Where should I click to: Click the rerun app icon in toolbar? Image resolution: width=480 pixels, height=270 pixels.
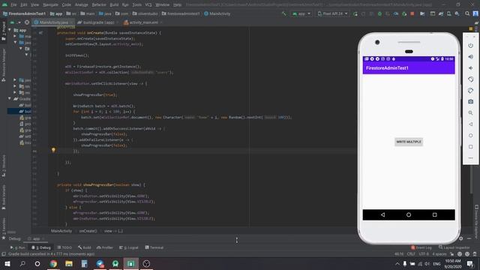(x=355, y=13)
